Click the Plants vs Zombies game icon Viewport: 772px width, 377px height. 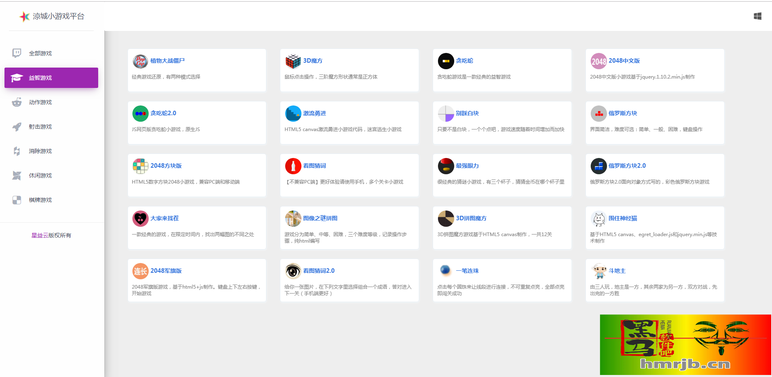pyautogui.click(x=140, y=61)
